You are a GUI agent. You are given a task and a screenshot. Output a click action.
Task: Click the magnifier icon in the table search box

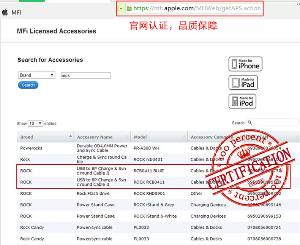(250, 123)
